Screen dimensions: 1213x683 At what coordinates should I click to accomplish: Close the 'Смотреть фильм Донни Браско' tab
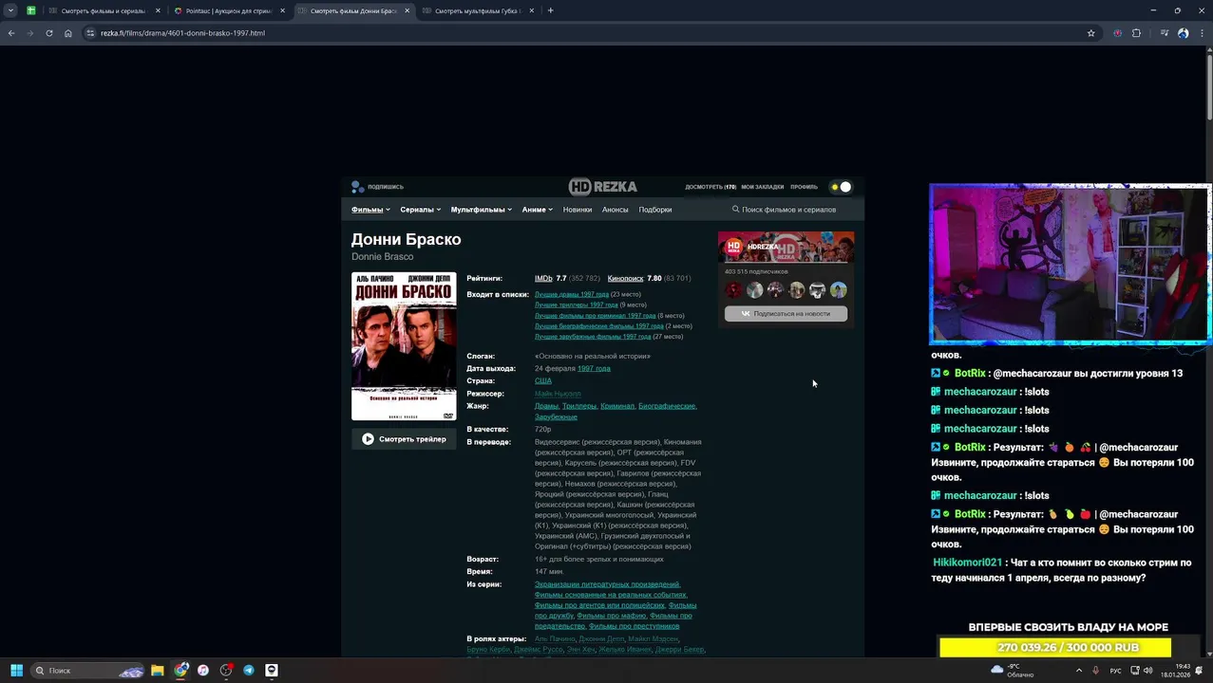(407, 10)
